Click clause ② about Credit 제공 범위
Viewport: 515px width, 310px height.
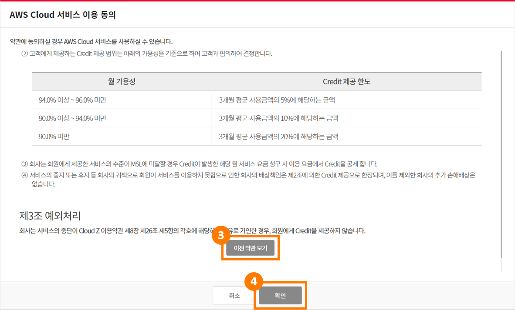[147, 53]
